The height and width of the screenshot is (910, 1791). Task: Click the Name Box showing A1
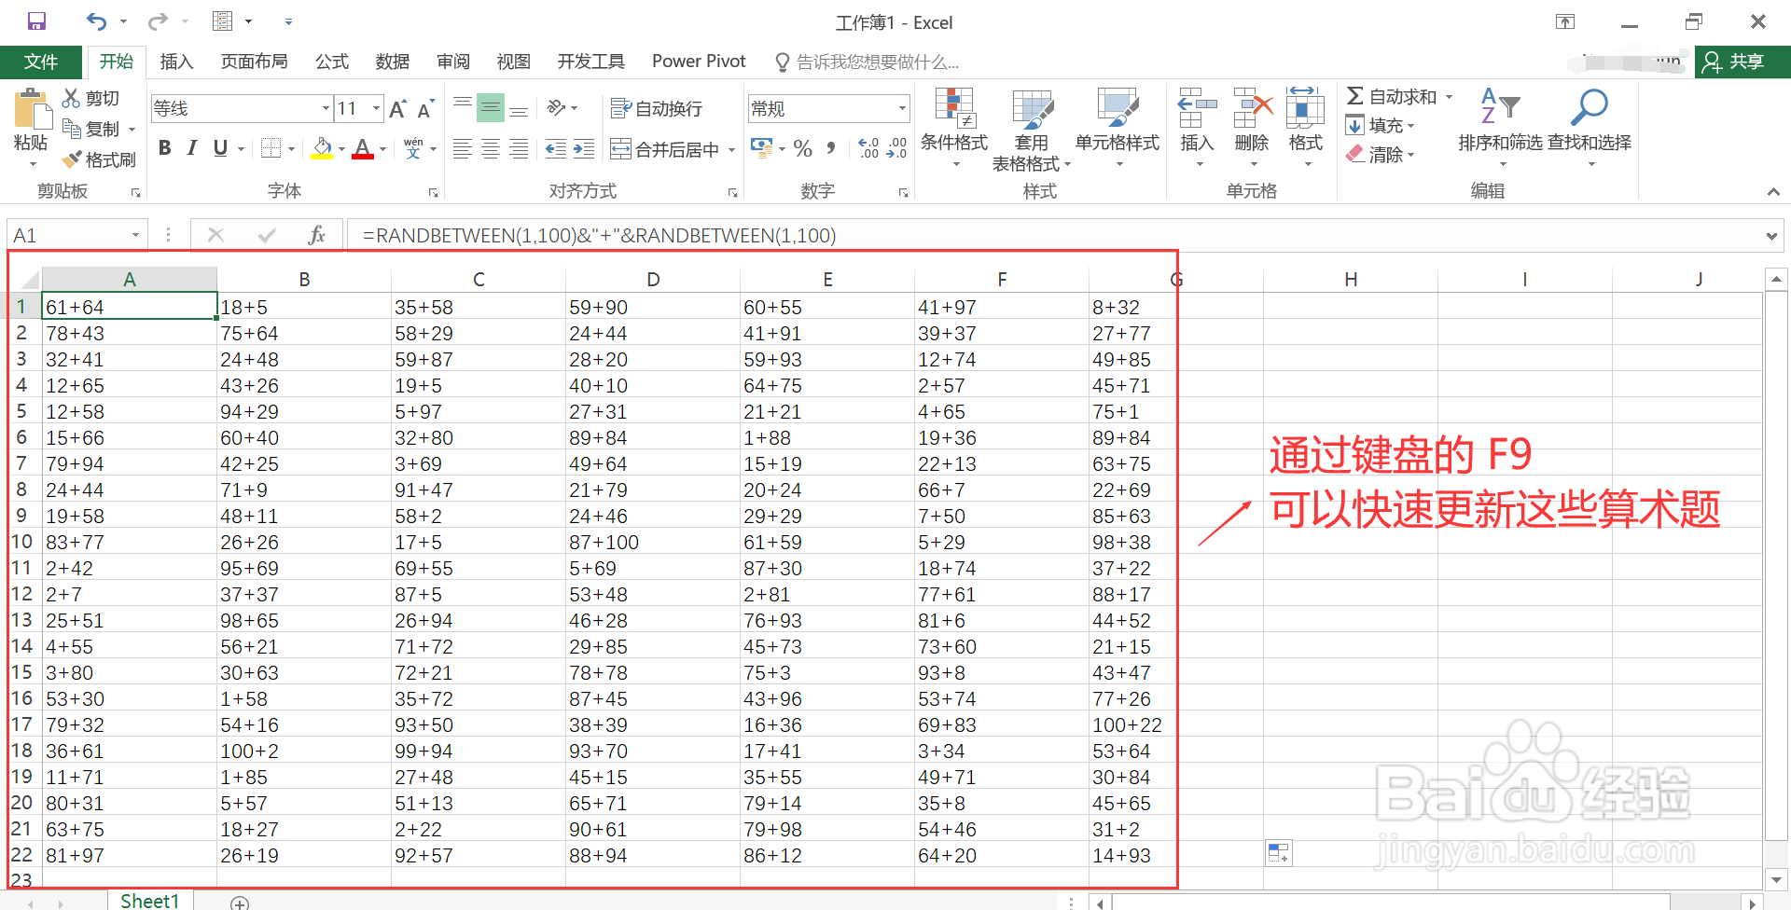(x=65, y=234)
